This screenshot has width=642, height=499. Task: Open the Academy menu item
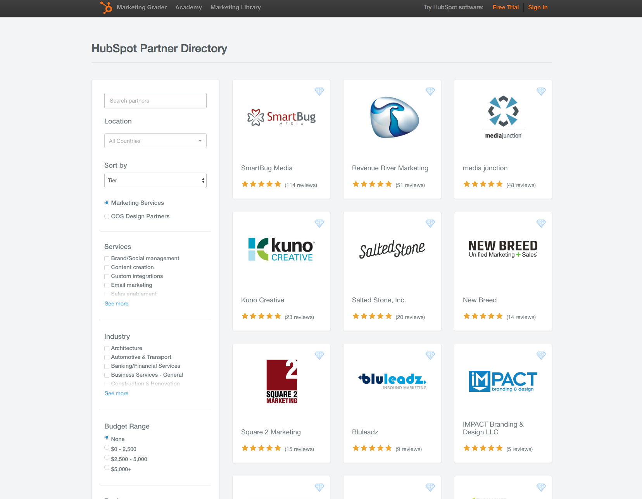click(x=188, y=7)
